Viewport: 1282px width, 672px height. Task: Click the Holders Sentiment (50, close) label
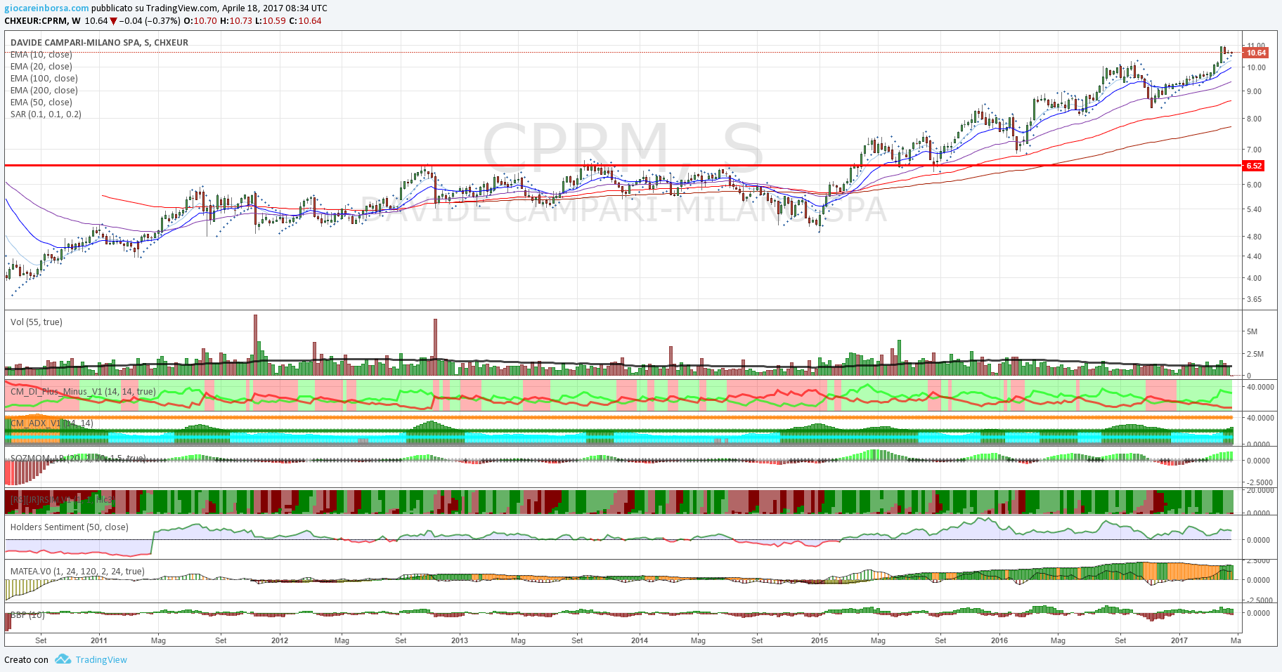coord(70,527)
